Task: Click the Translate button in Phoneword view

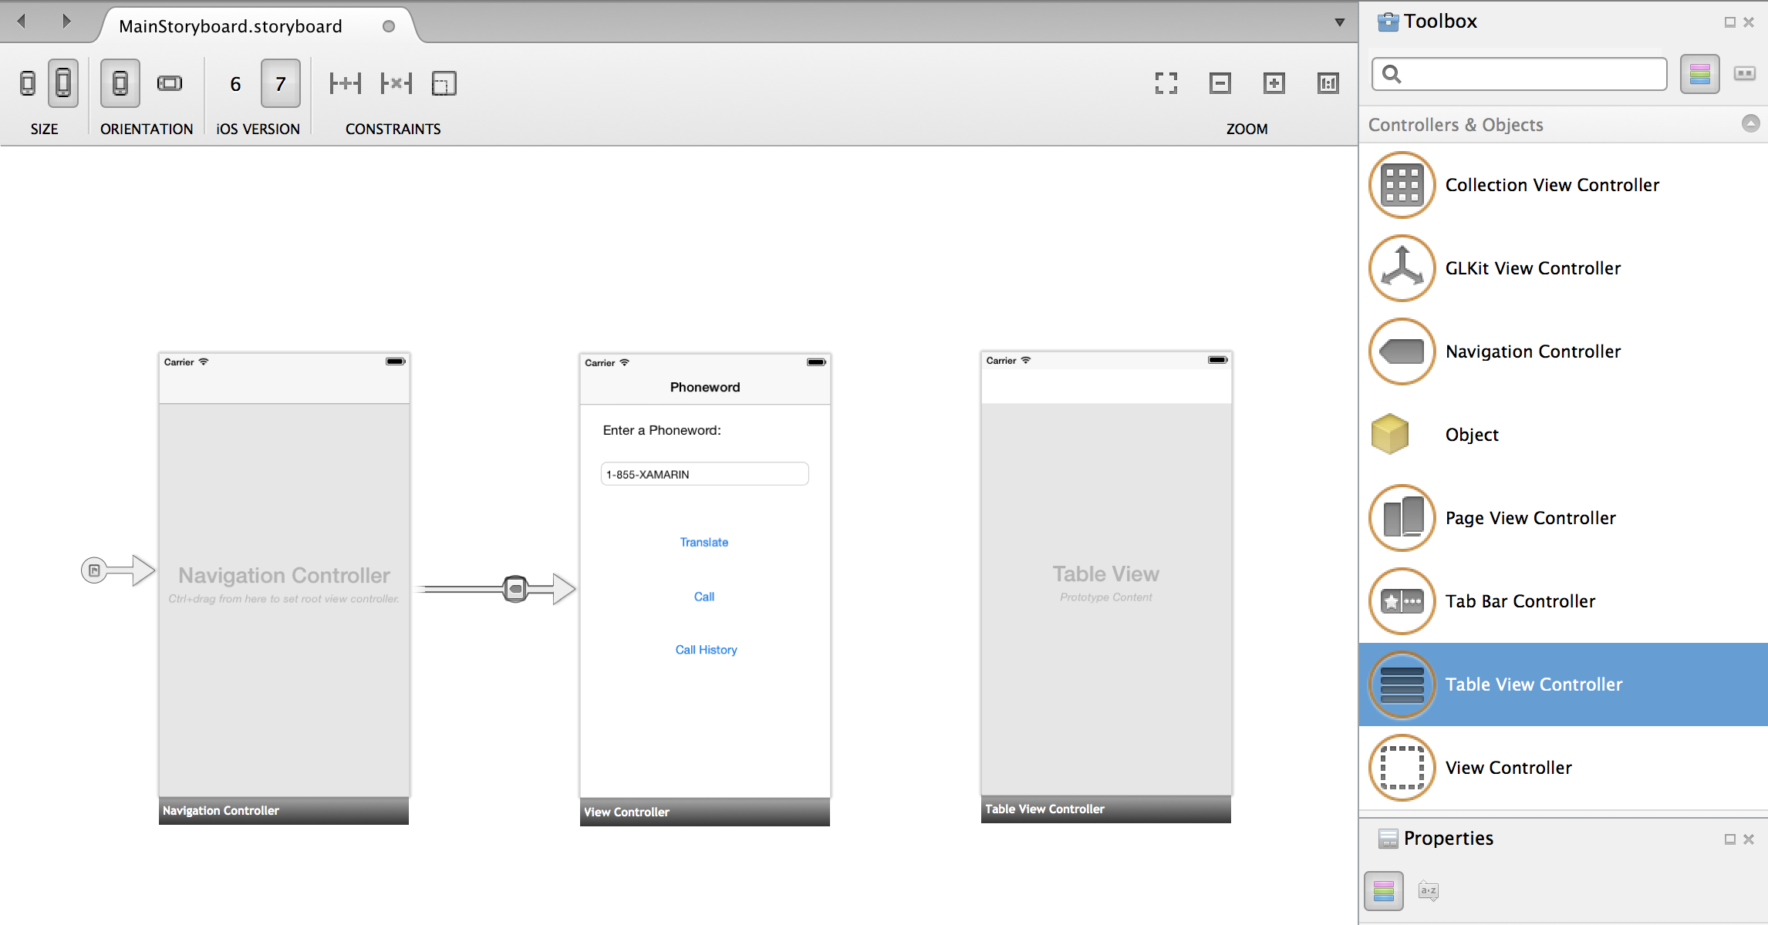Action: click(703, 543)
